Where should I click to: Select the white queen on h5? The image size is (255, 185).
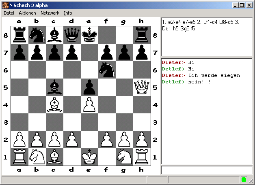pyautogui.click(x=142, y=87)
